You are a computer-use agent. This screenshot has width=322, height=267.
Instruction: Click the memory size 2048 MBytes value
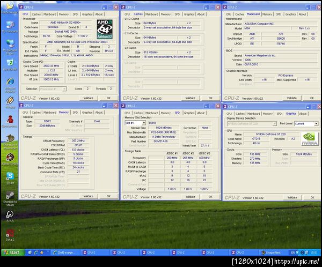click(x=47, y=125)
